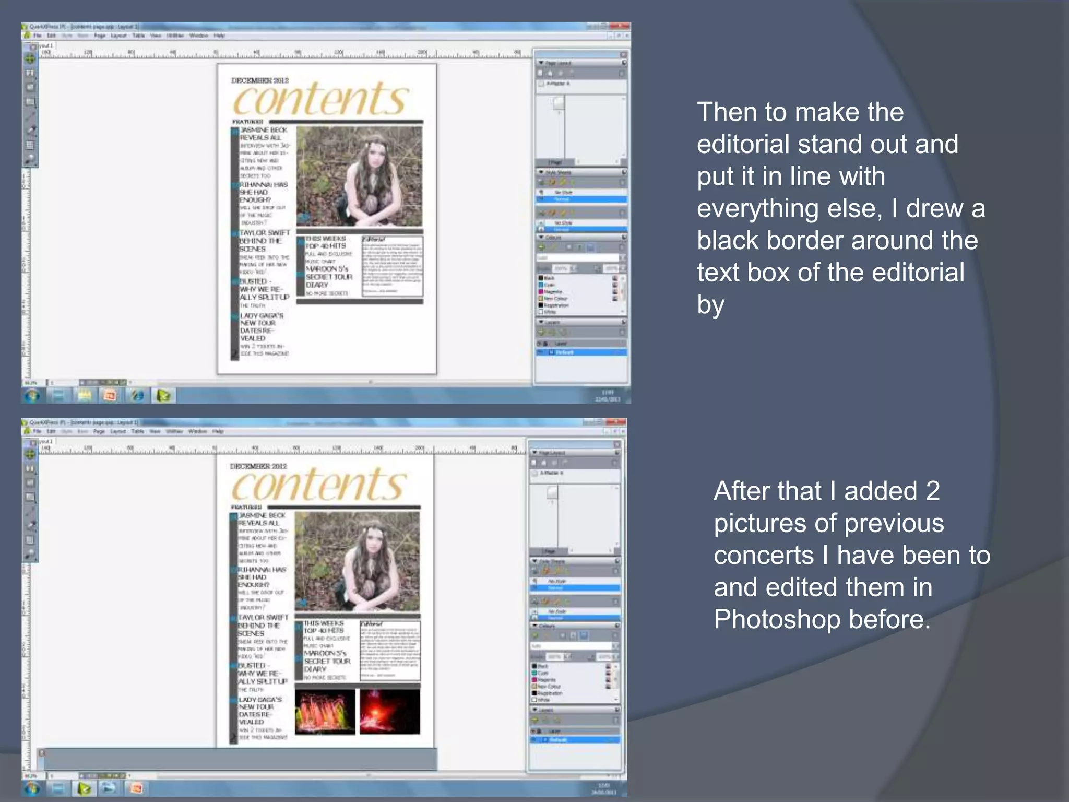Screen dimensions: 1069x802
Task: Click QuarkXPress taskbar icon in bottom screenshot
Action: point(85,788)
